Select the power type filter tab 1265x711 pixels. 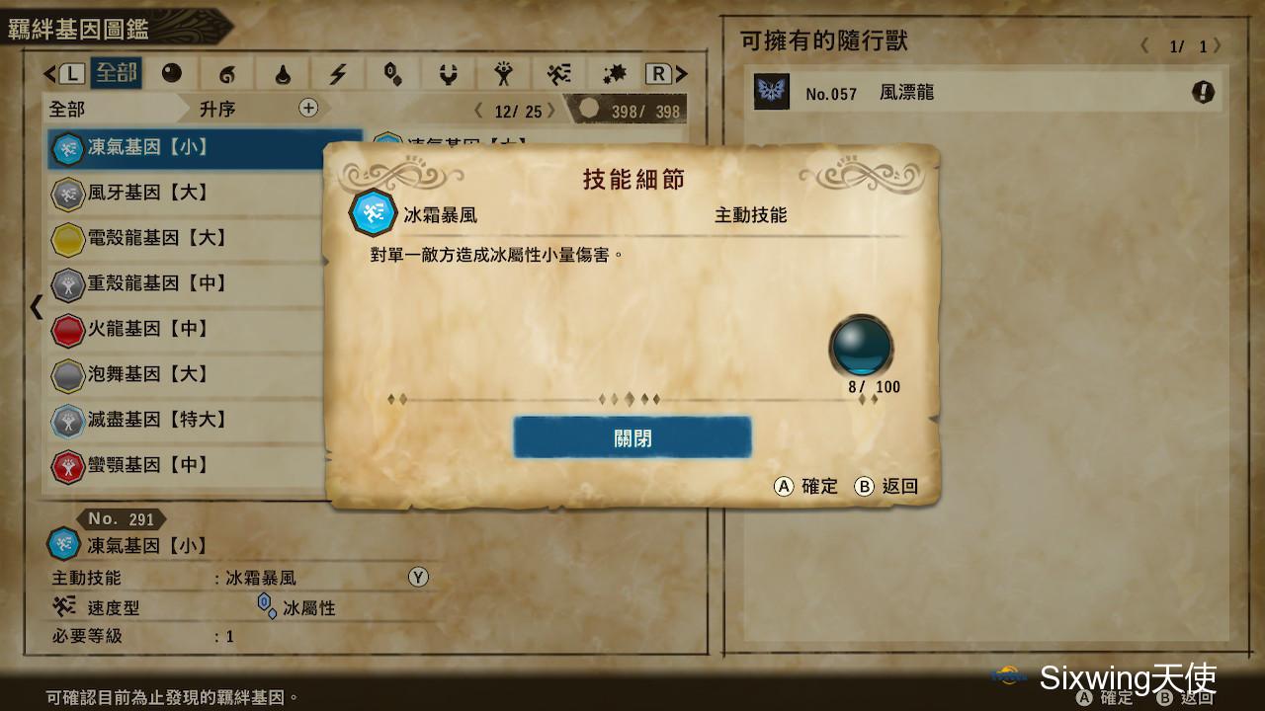504,74
